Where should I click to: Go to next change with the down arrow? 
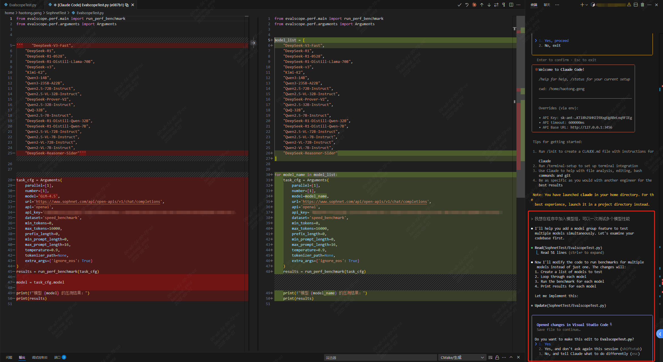489,5
